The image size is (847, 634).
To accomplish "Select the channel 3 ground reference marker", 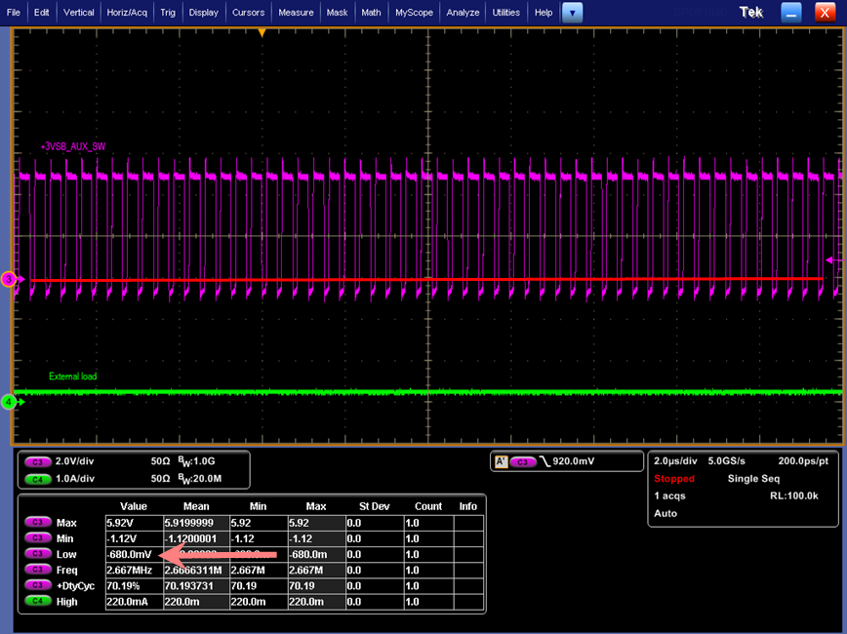I will tap(11, 280).
